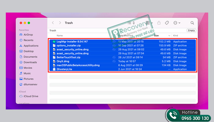Click the Today at 16:57 date
This screenshot has width=214, height=122.
point(127,61)
